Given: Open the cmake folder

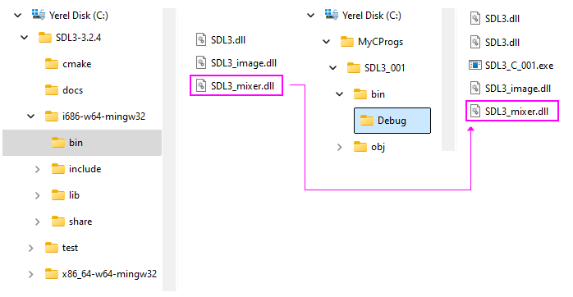Looking at the screenshot, I should coord(68,64).
